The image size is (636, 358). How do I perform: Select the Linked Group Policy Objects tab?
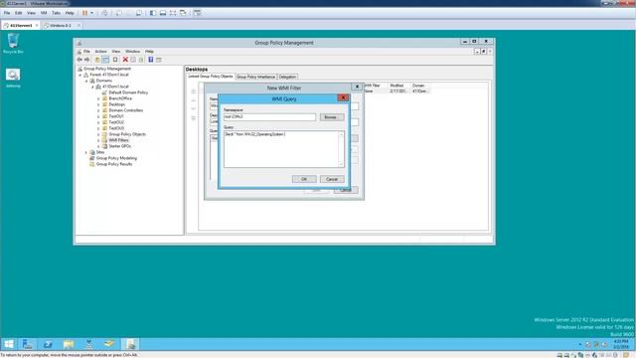(x=211, y=77)
